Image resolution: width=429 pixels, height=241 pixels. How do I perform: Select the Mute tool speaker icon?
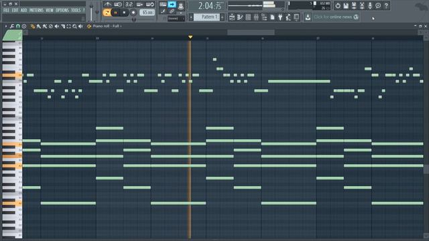tap(56, 26)
